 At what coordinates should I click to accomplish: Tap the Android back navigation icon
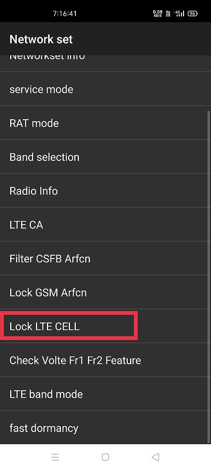tap(156, 457)
